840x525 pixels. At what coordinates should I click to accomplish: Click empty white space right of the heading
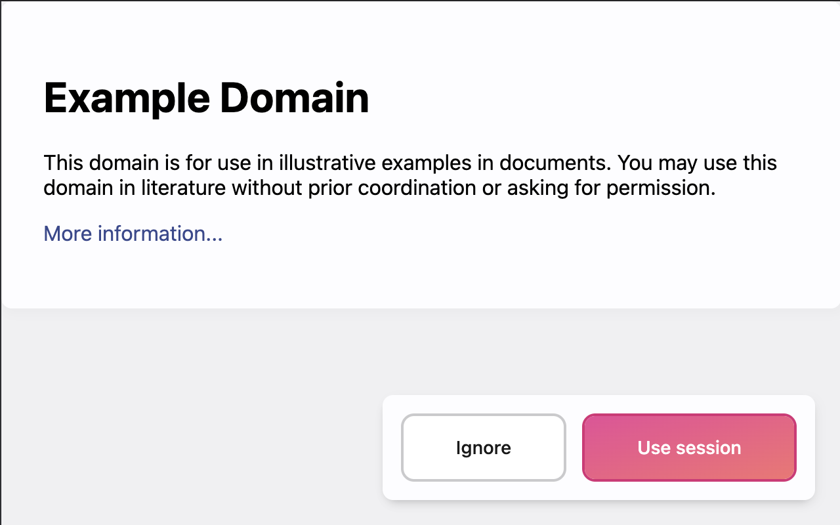coord(591,98)
